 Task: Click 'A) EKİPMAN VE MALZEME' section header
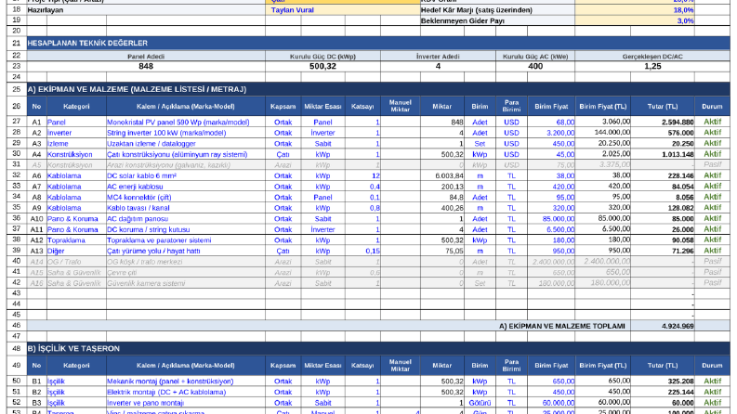point(378,89)
